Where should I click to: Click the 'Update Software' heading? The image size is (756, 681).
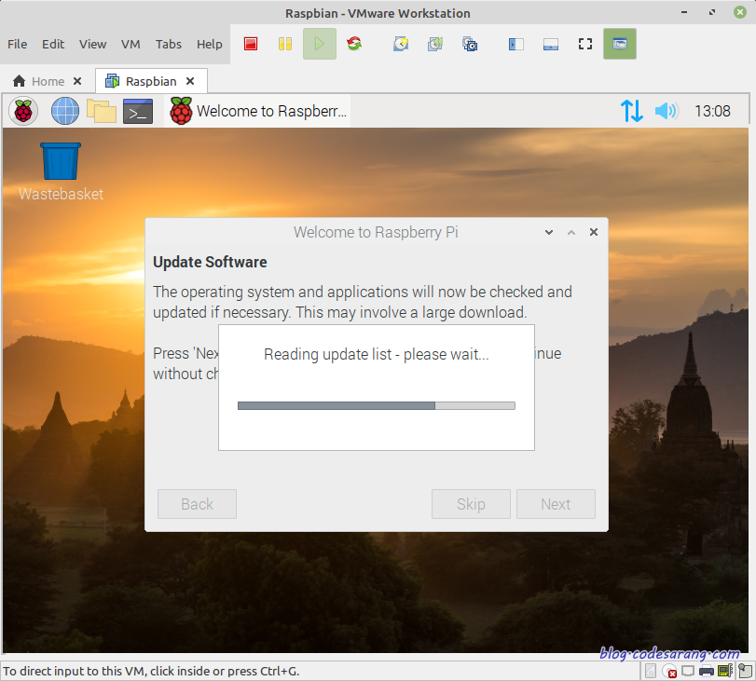(x=210, y=262)
